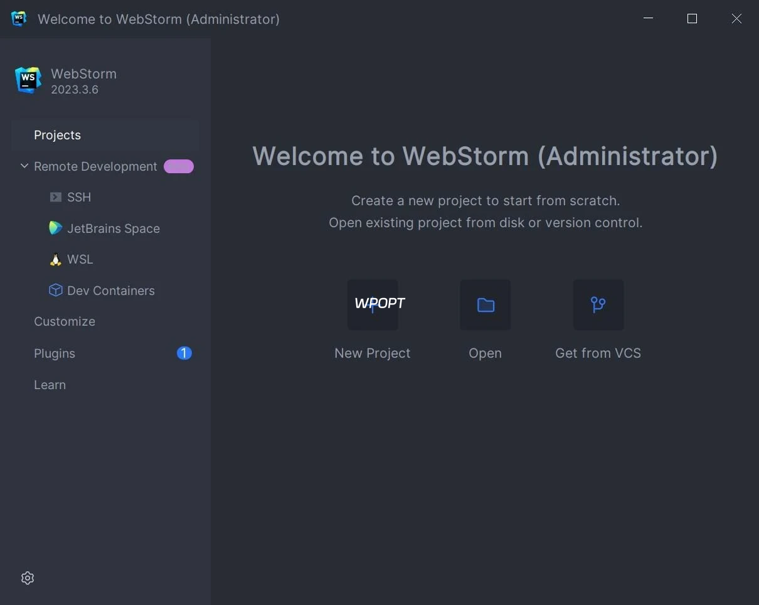Close the WebStorm welcome window
Image resolution: width=759 pixels, height=605 pixels.
click(737, 19)
